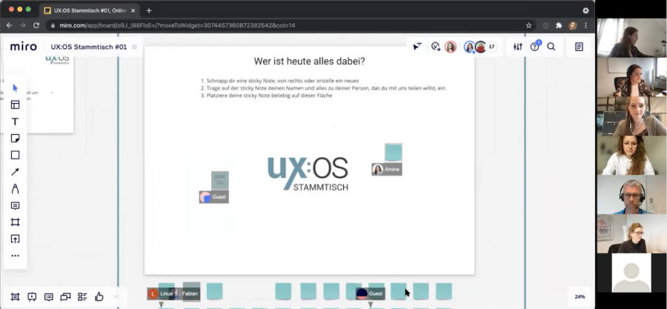
Task: Click the miro logo to go home
Action: coord(24,47)
